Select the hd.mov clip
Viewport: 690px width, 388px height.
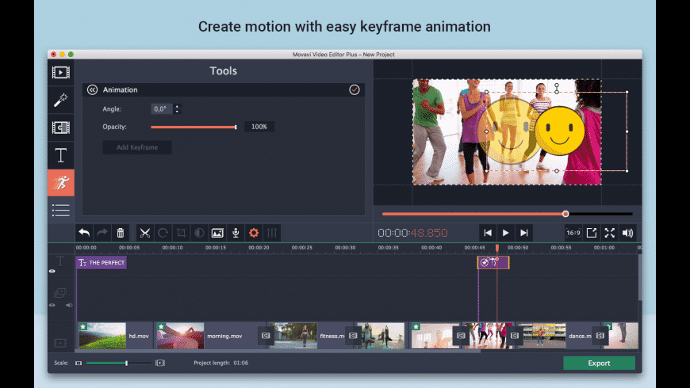tap(115, 336)
